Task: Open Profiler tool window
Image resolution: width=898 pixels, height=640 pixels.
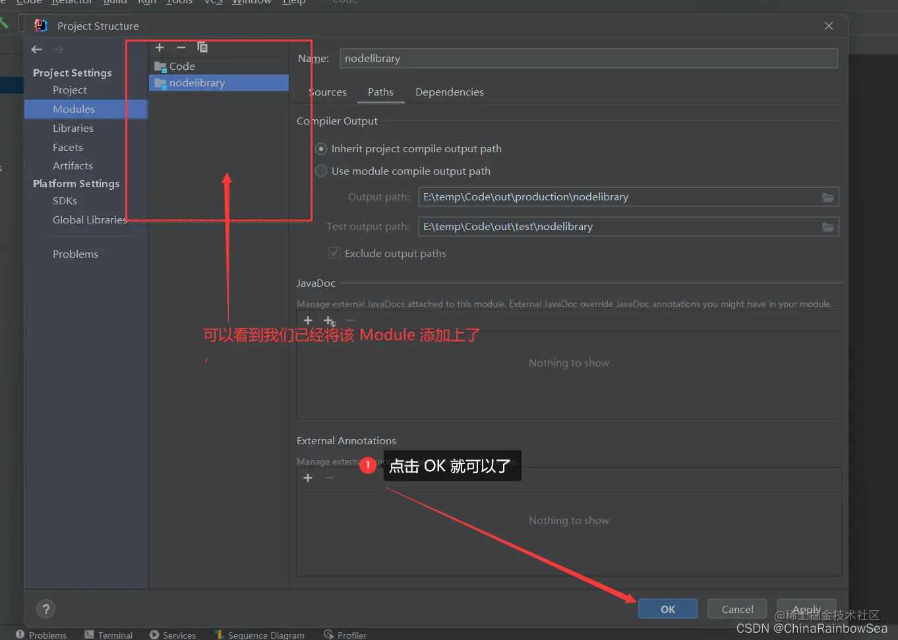Action: pos(345,635)
